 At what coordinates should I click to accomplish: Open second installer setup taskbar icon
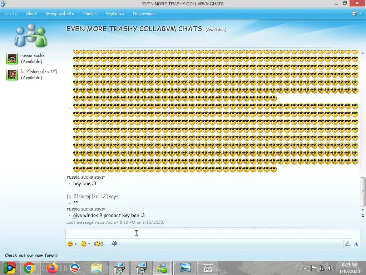[x=141, y=268]
